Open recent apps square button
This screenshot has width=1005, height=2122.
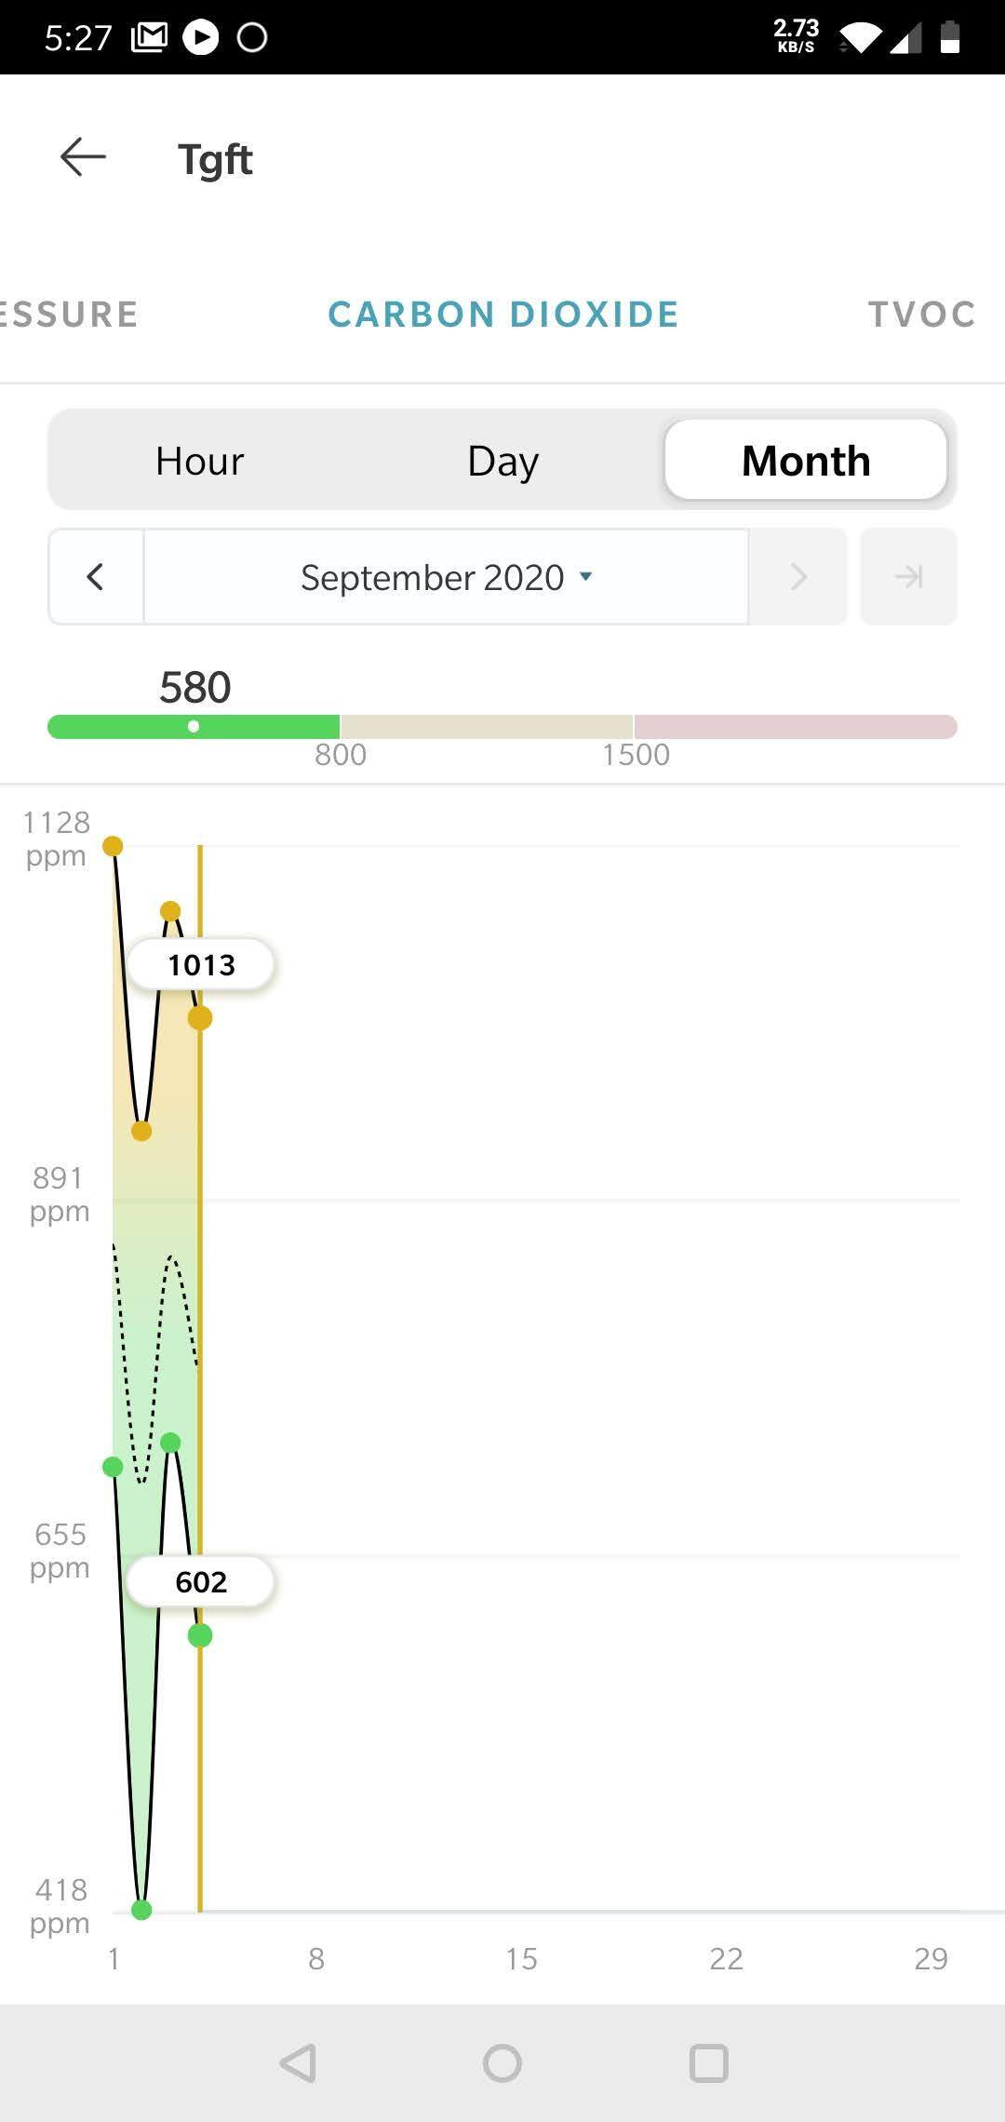tap(708, 2062)
